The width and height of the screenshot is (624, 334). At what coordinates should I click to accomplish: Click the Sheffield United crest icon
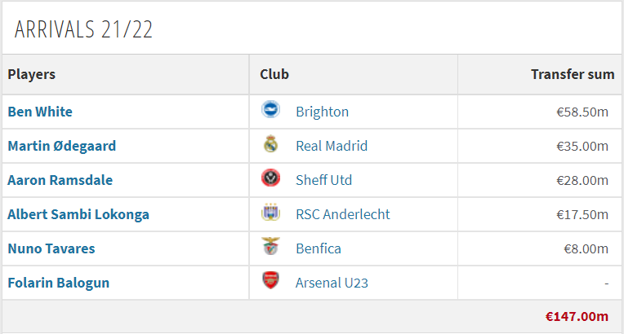(270, 178)
